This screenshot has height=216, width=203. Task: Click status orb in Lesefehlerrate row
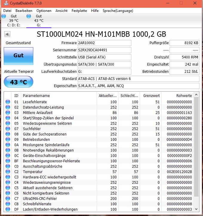(x=8, y=102)
